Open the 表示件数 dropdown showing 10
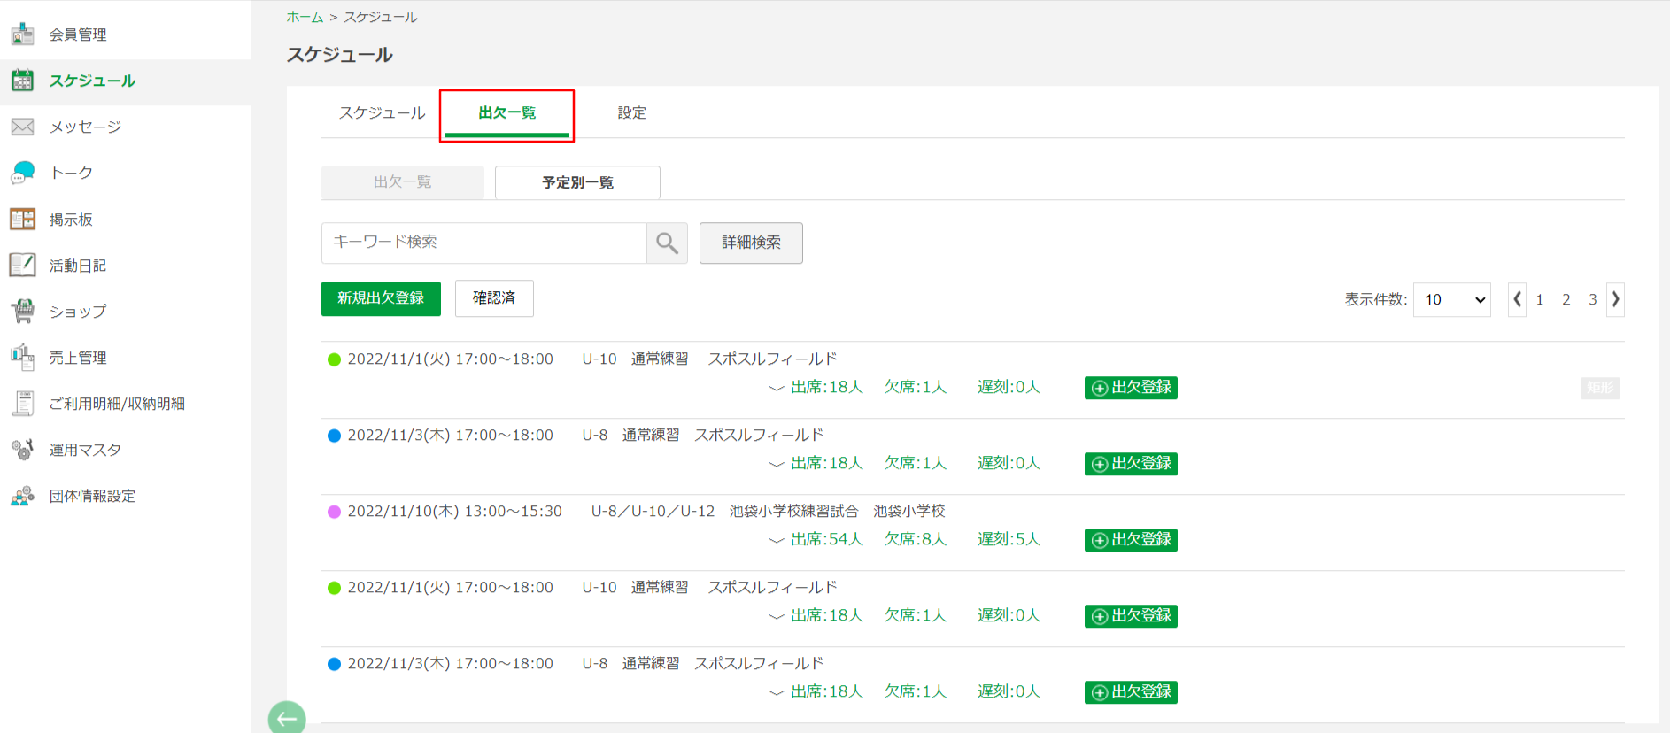This screenshot has height=733, width=1670. pos(1452,299)
